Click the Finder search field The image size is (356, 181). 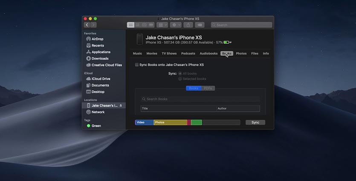pos(242,25)
